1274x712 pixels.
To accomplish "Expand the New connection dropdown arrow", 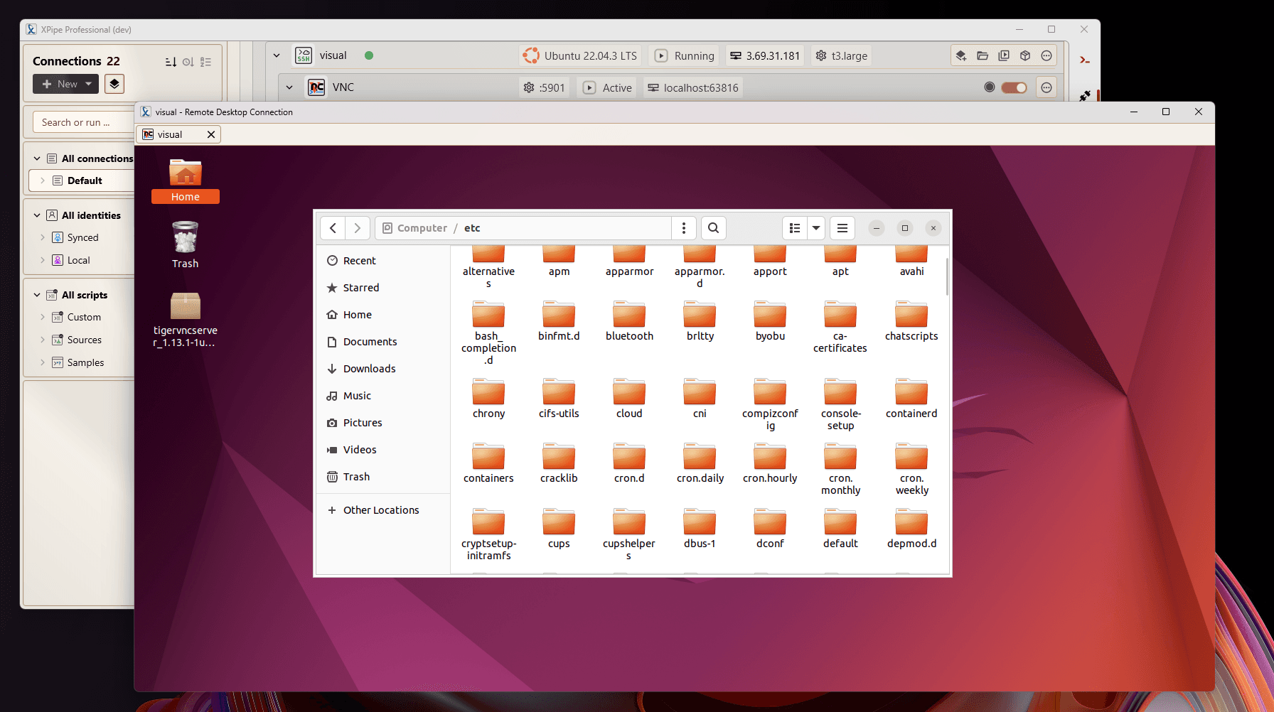I will tap(89, 84).
